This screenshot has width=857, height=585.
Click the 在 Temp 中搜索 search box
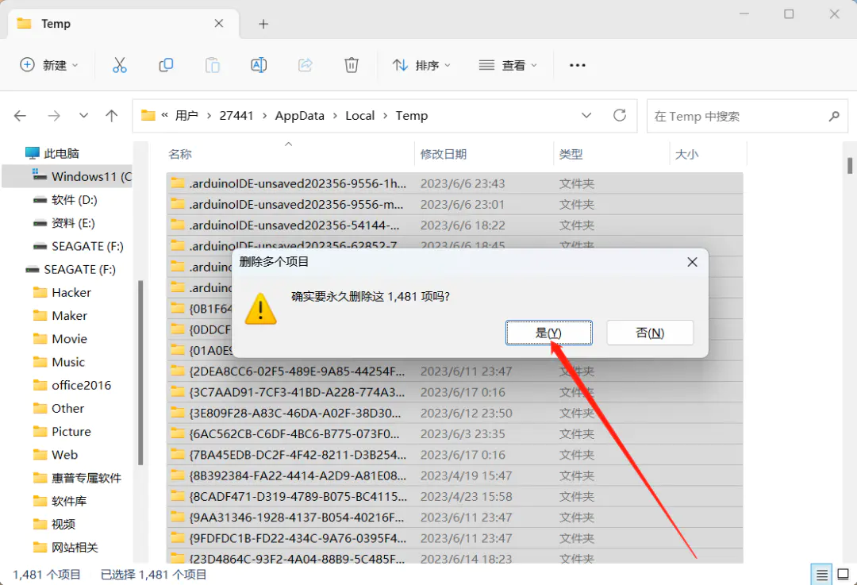736,116
